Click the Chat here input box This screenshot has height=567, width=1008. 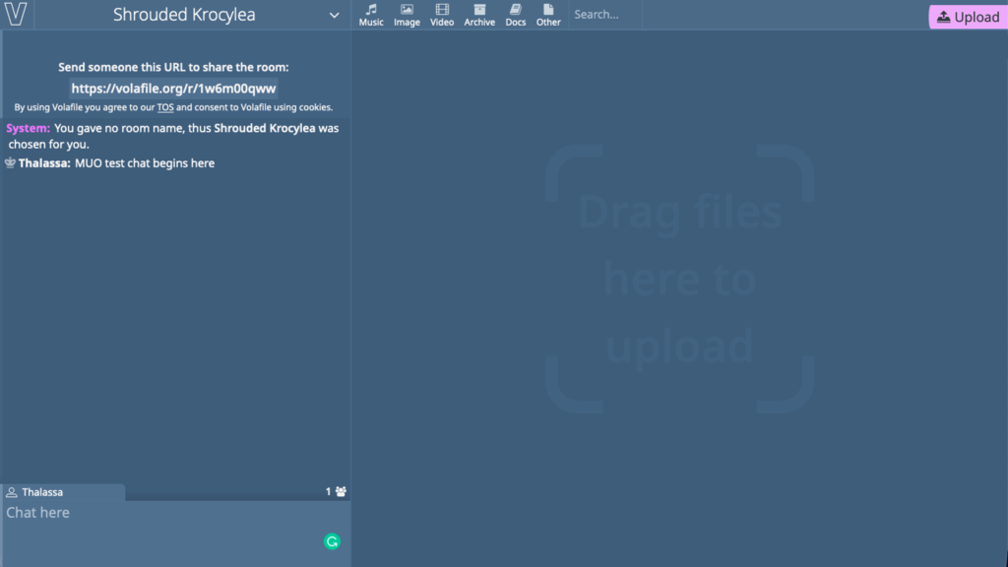(175, 533)
